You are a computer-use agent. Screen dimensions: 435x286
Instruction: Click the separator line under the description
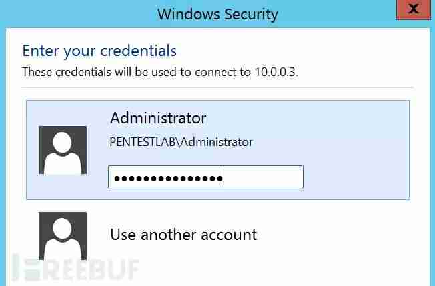217,87
